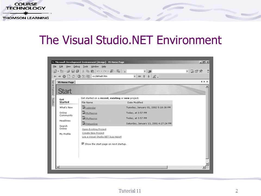Toggle Show the start page on next startup
The width and height of the screenshot is (261, 196).
pyautogui.click(x=83, y=144)
